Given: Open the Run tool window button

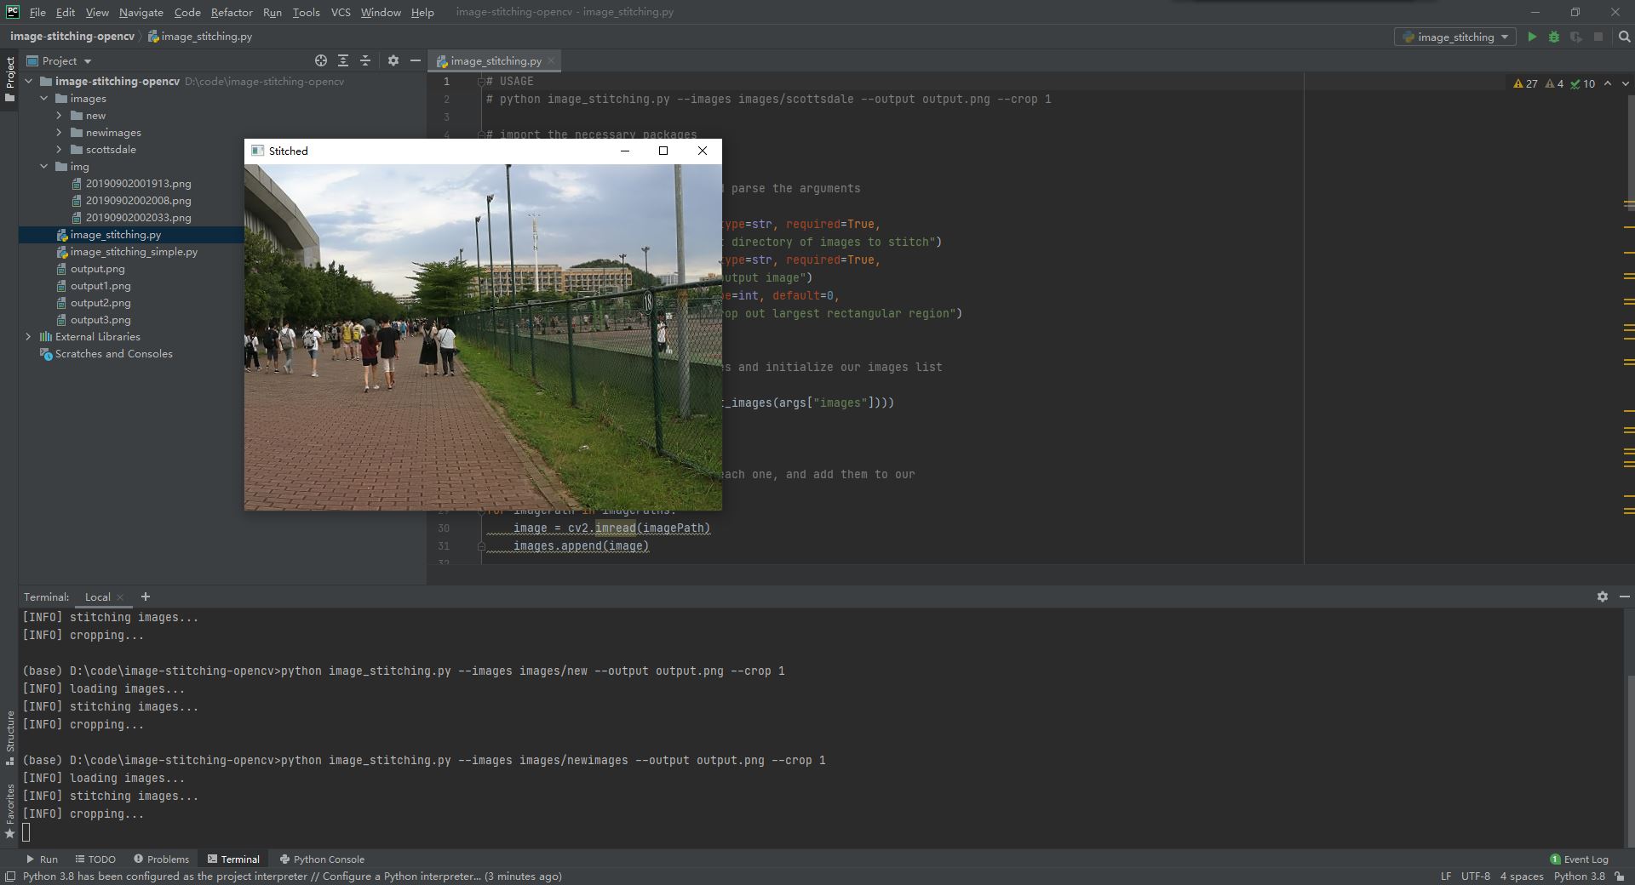Looking at the screenshot, I should click(42, 859).
